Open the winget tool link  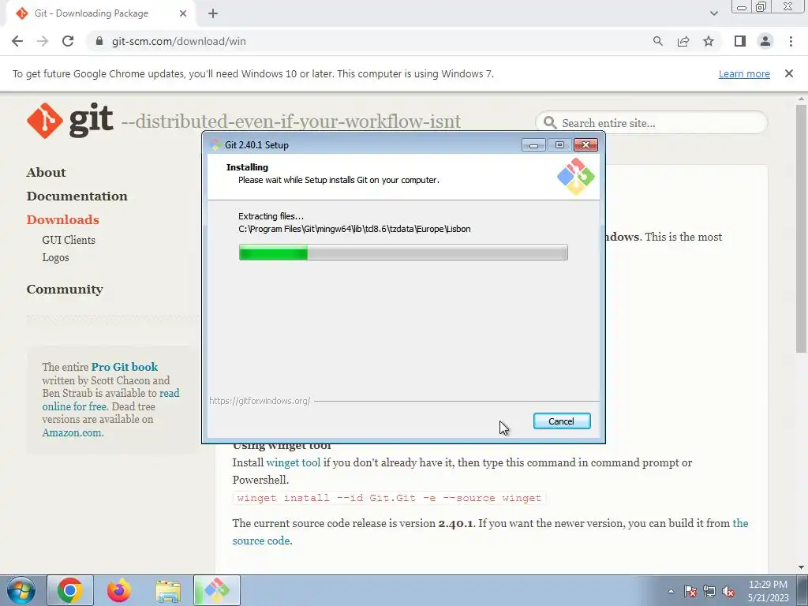(294, 462)
